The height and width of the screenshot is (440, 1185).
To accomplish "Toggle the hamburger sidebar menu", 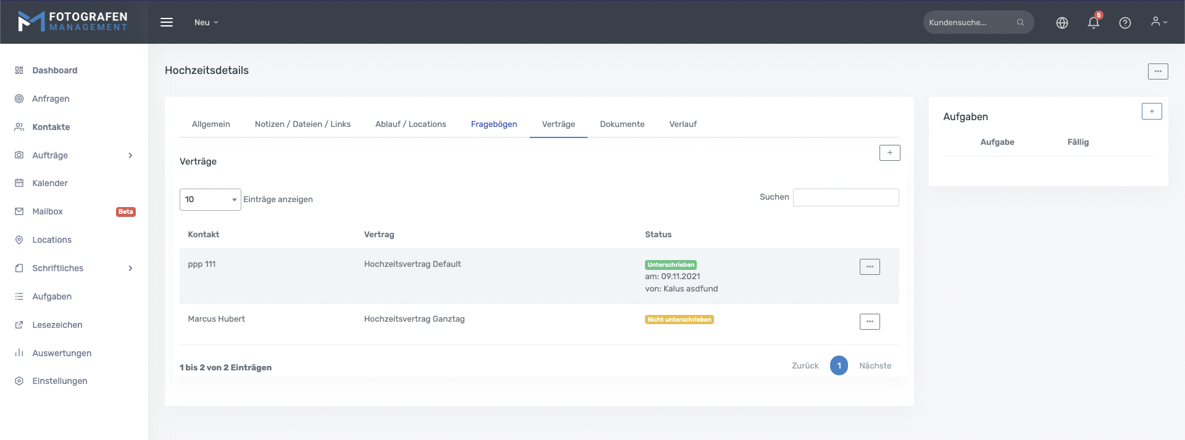I will [167, 22].
